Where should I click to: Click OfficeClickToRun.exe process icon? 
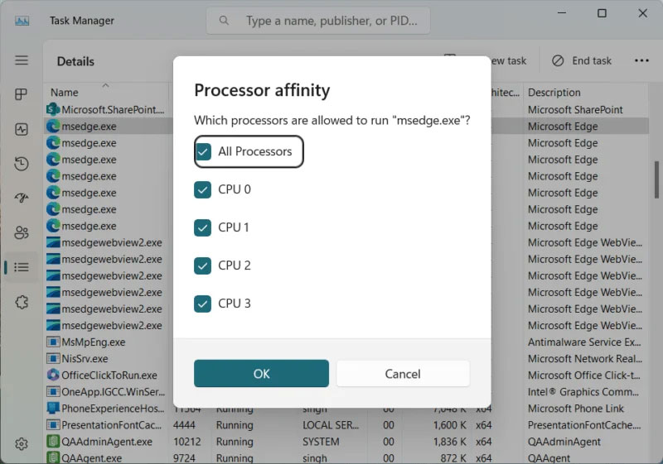53,375
